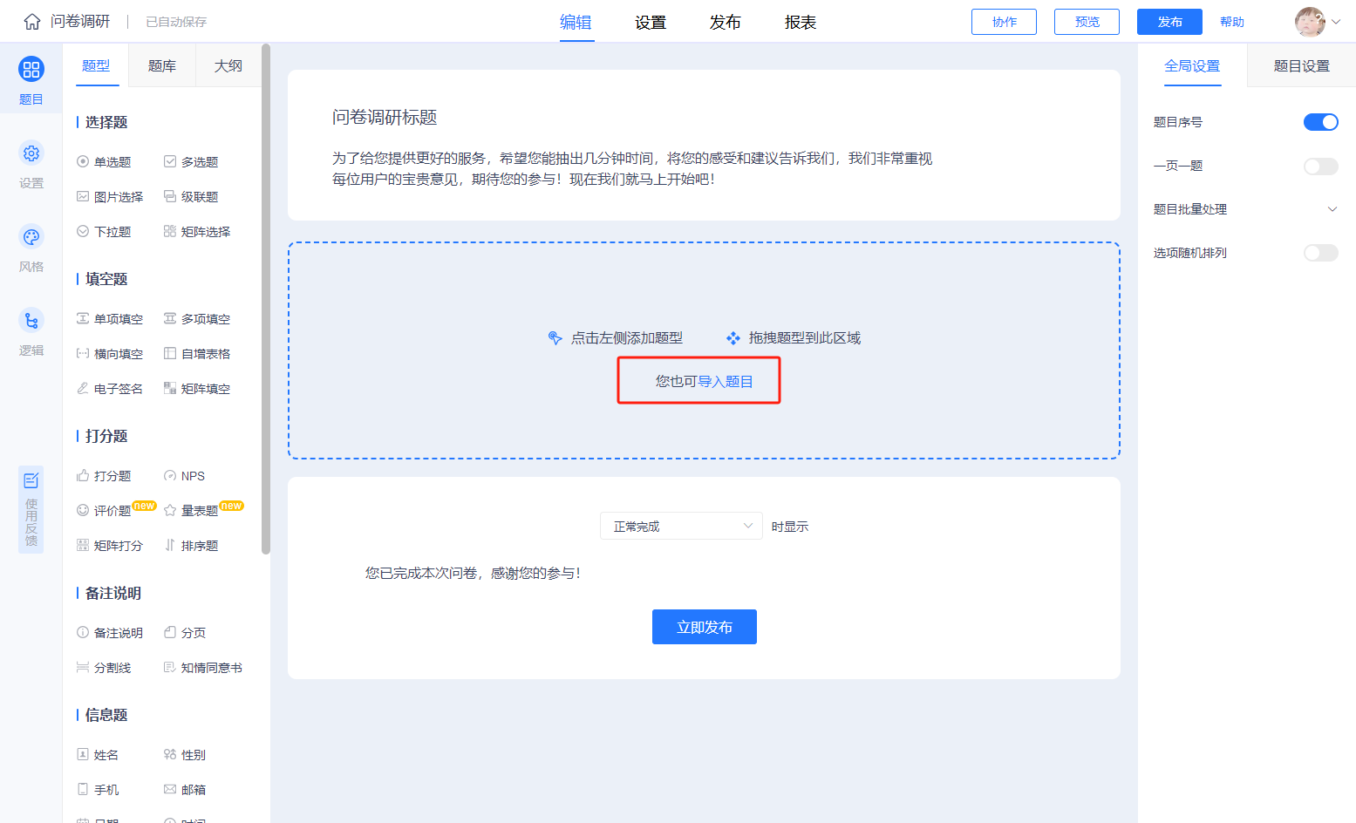Turn on 选项随机排列 switch
Screen dimensions: 1356x823
point(1320,253)
